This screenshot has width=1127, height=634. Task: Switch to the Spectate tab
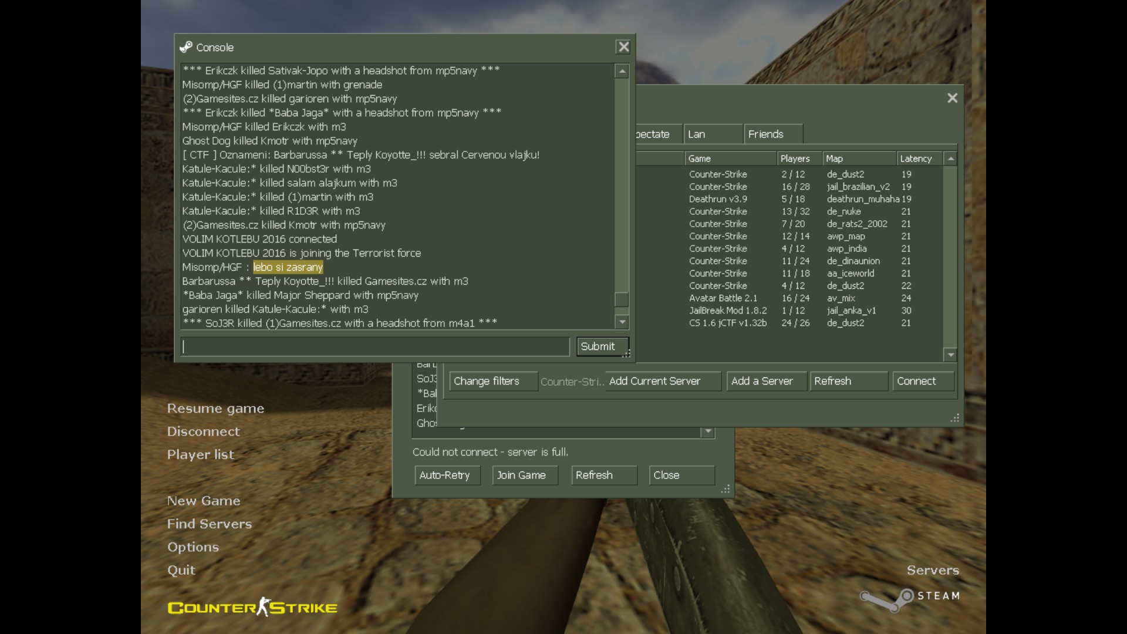(659, 134)
